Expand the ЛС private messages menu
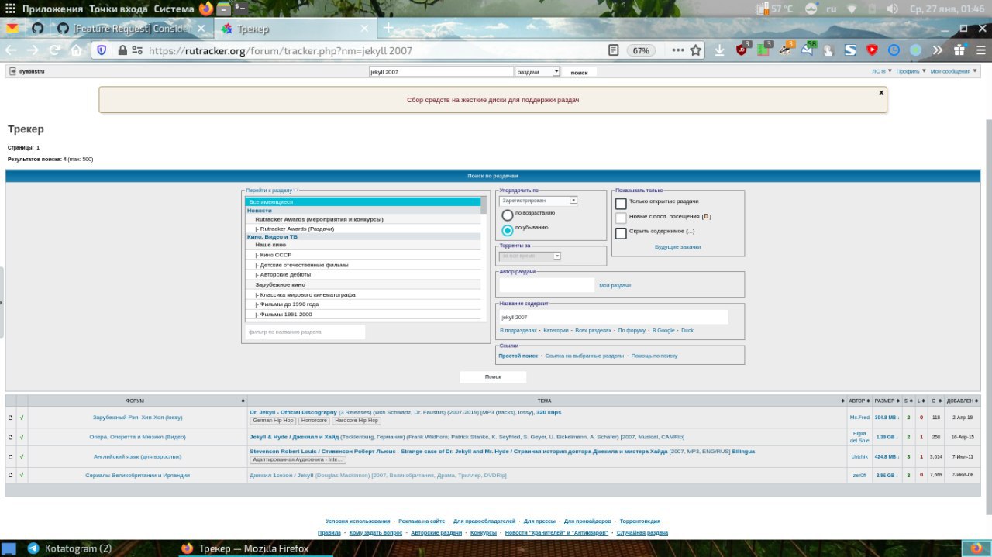The image size is (992, 557). [881, 71]
